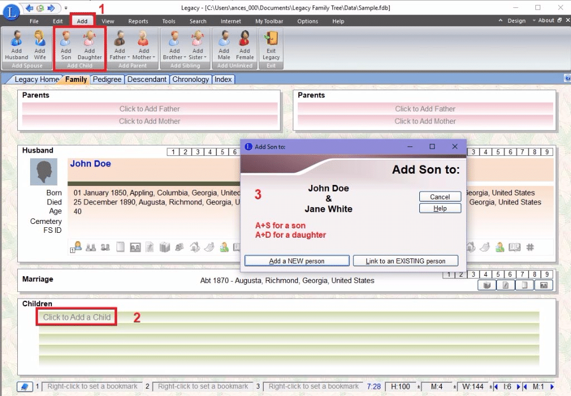Click husband's telephone icon

click(x=210, y=247)
